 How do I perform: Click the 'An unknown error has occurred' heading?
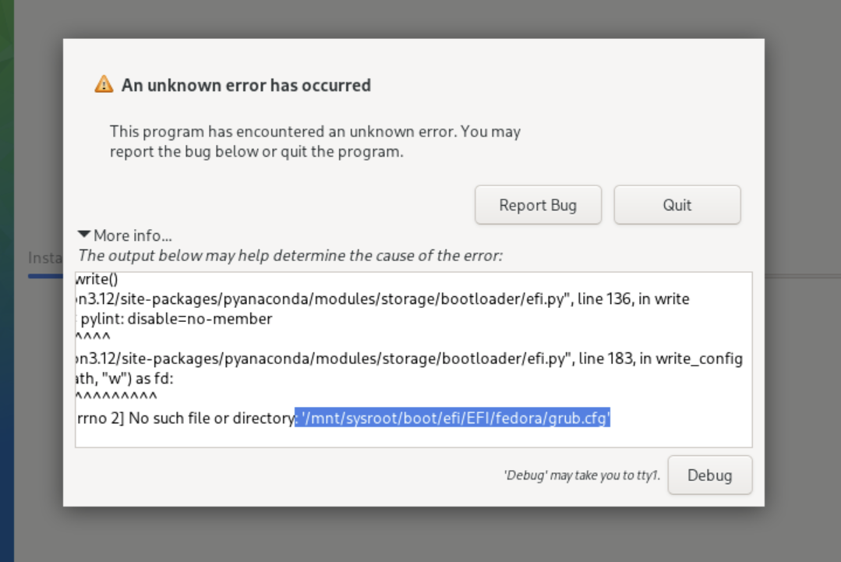point(246,85)
